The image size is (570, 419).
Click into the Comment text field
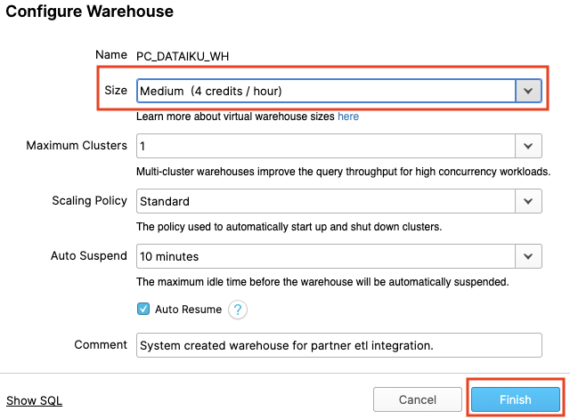[x=338, y=345]
